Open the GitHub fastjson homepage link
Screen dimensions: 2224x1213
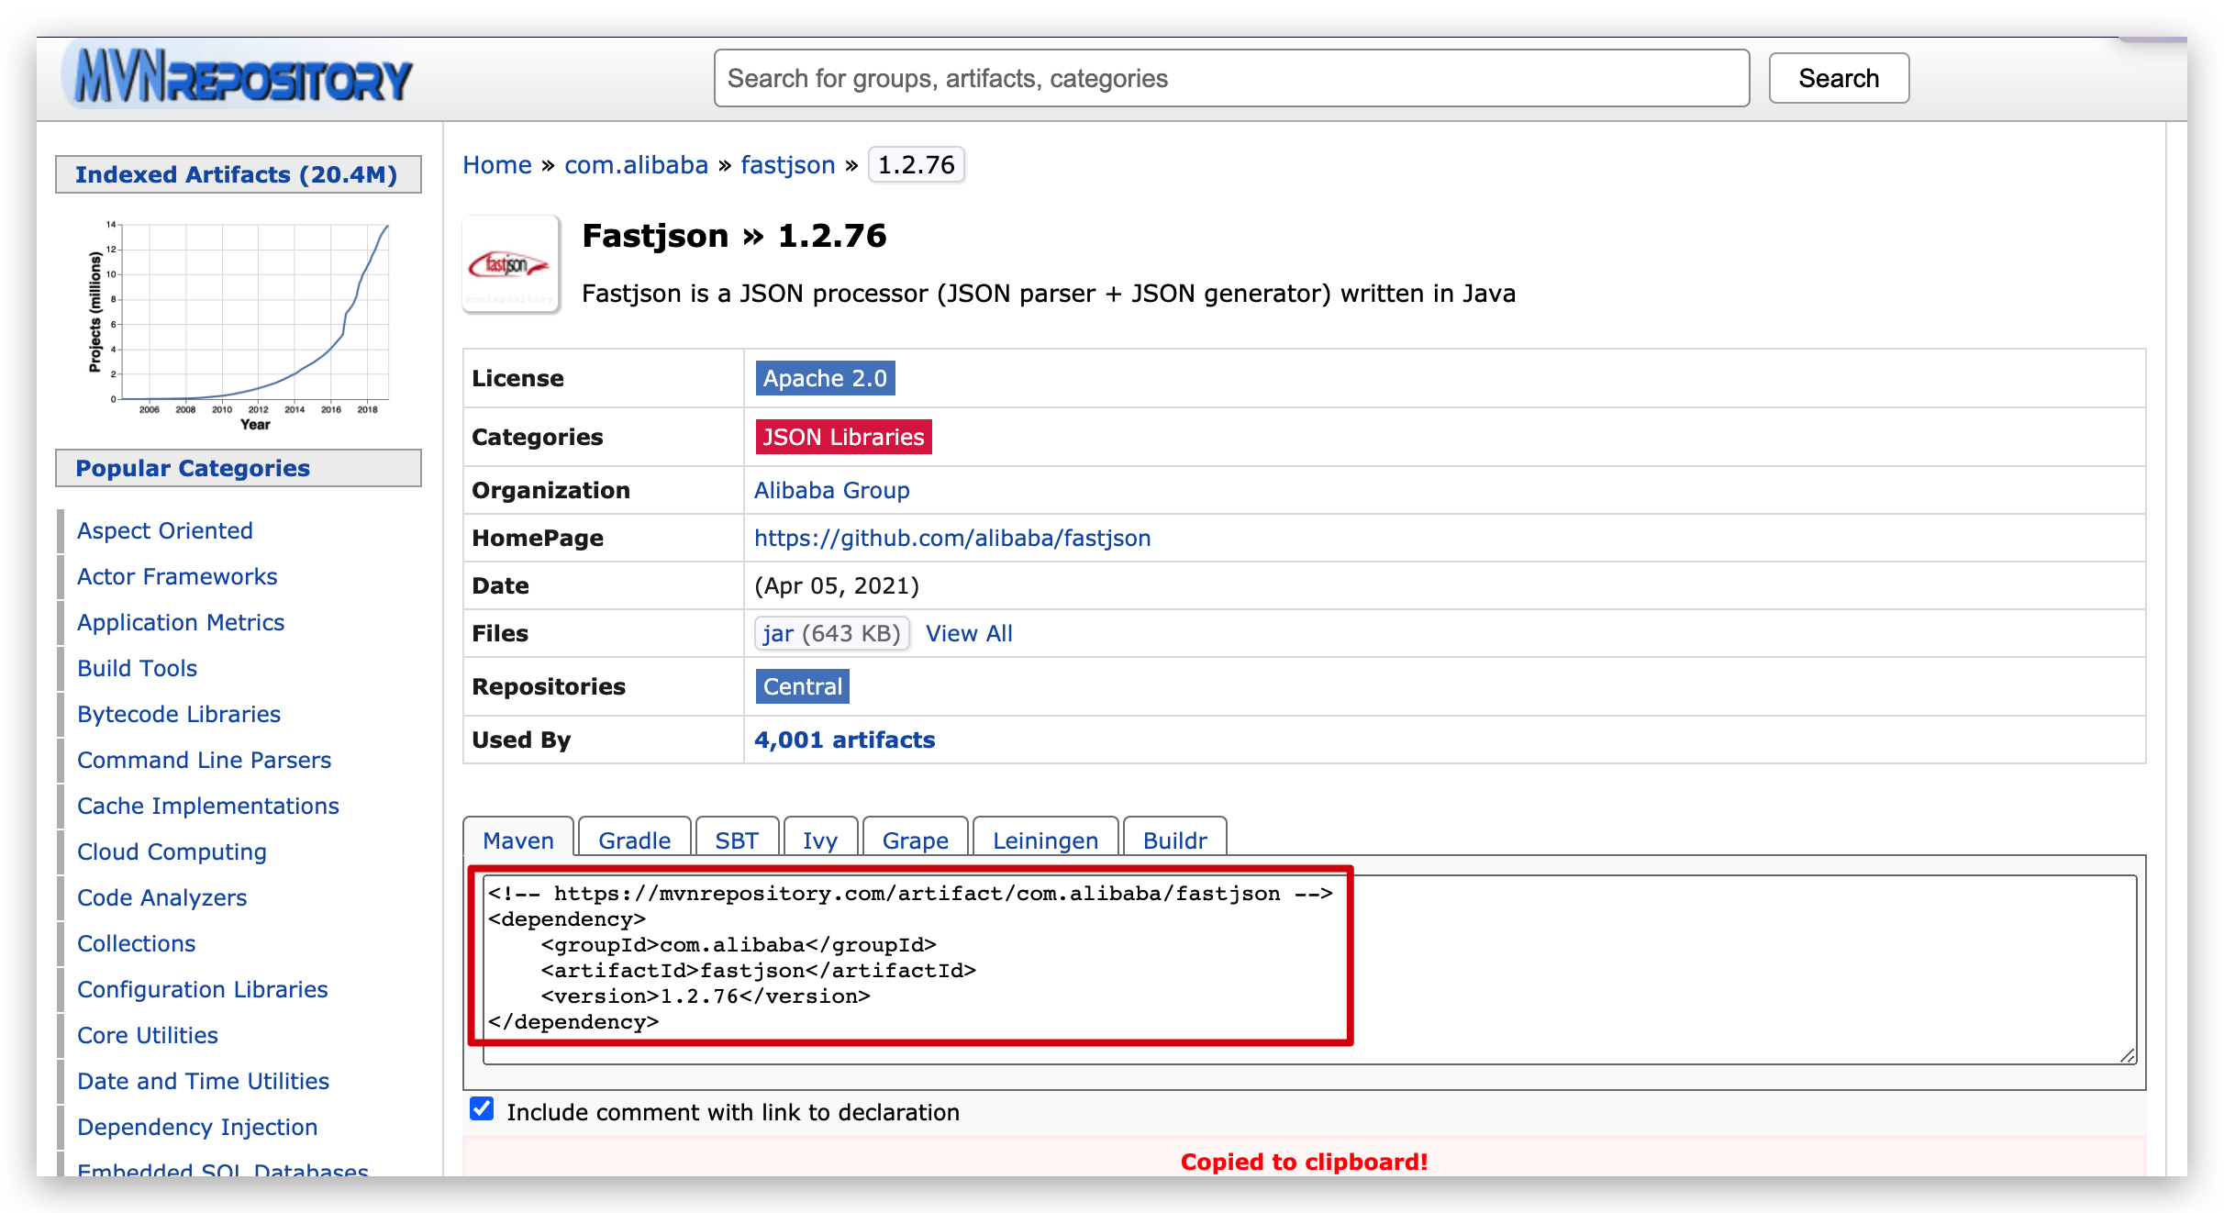[x=952, y=538]
